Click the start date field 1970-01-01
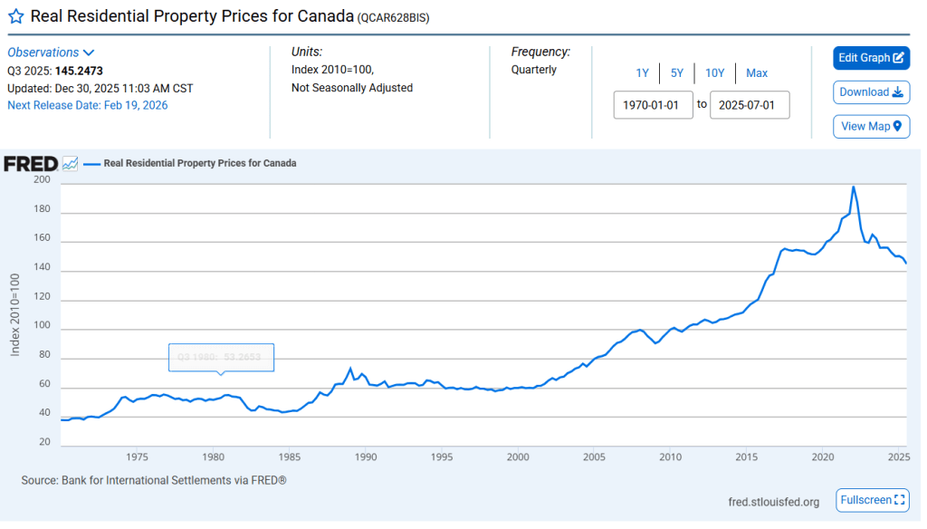The image size is (927, 529). tap(654, 104)
